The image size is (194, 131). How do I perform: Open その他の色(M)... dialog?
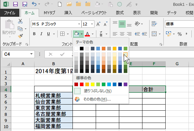pyautogui.click(x=97, y=99)
